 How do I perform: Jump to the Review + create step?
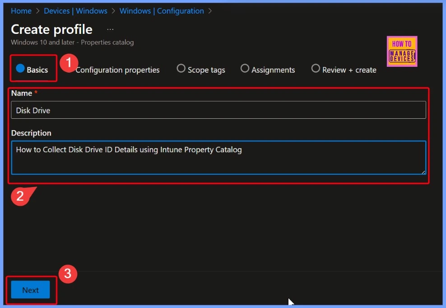[344, 70]
